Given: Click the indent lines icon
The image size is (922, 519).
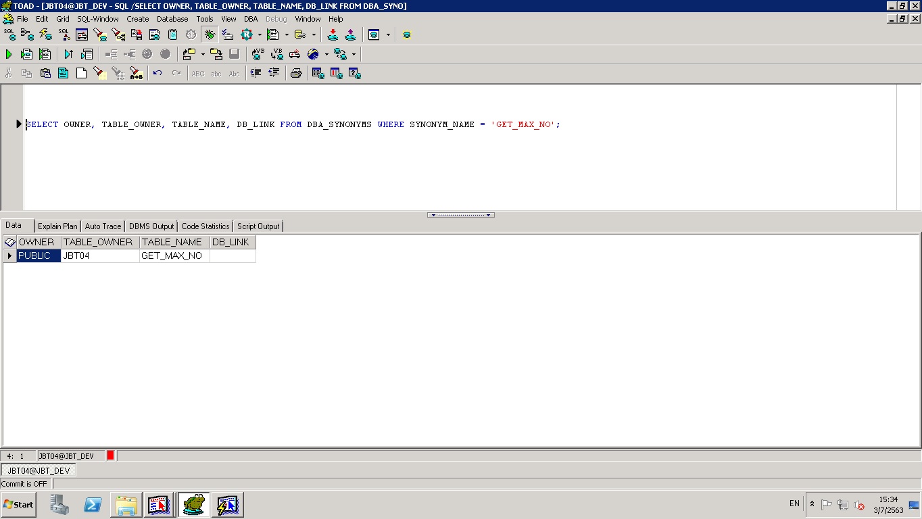Looking at the screenshot, I should [256, 73].
